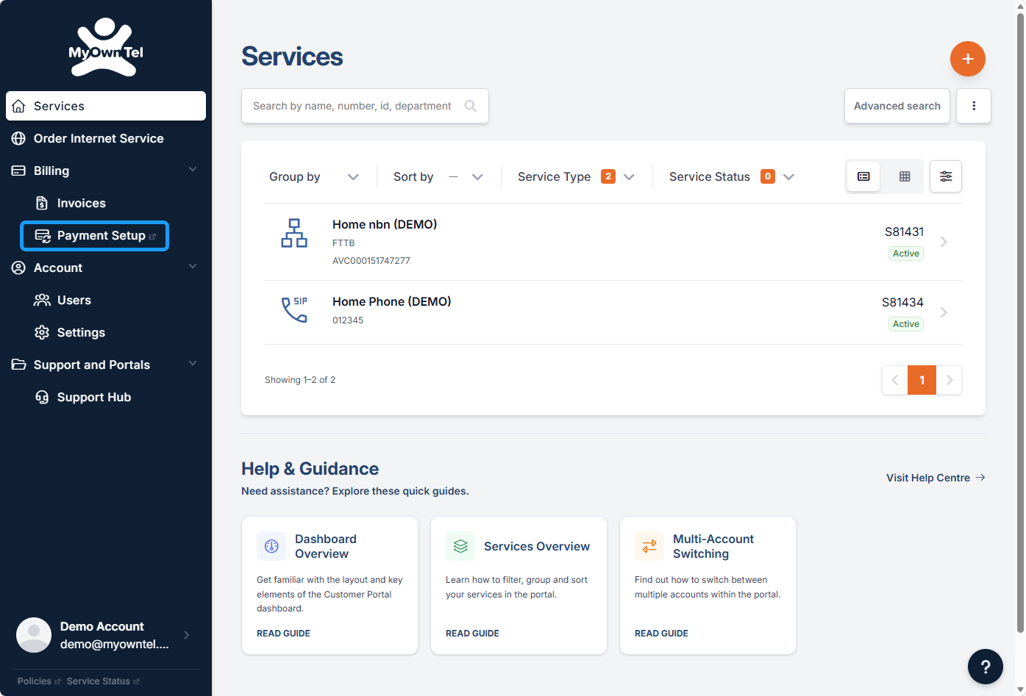Open Support Hub in sidebar

(x=94, y=397)
